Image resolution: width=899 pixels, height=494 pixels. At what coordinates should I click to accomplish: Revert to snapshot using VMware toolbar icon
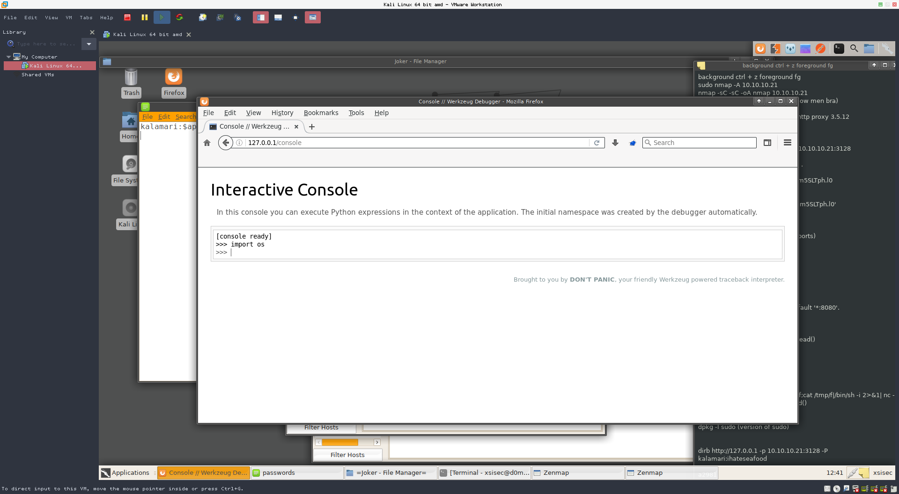(220, 17)
